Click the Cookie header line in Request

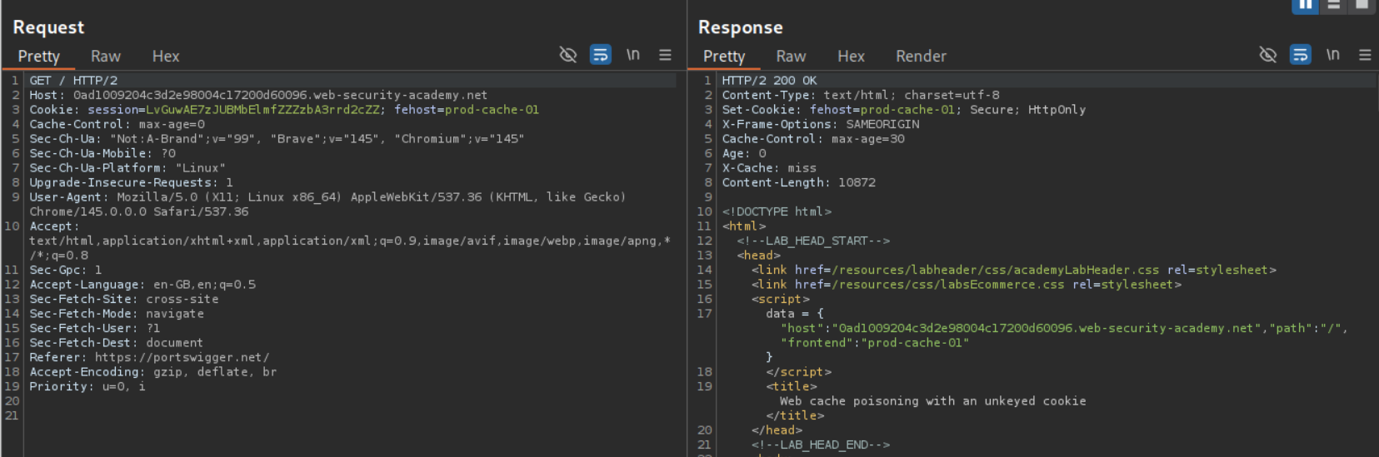pos(283,110)
